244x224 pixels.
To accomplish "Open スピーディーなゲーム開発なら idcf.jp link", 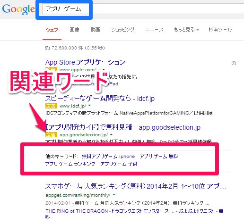I will pos(100,99).
